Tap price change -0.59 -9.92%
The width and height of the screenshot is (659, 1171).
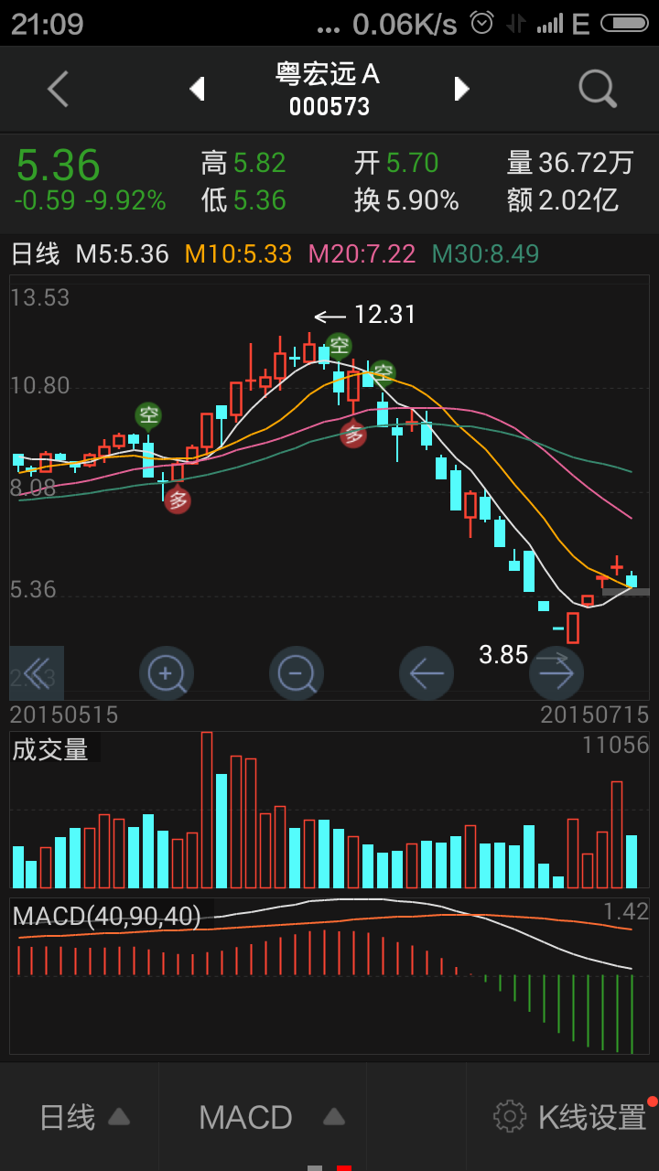point(91,201)
